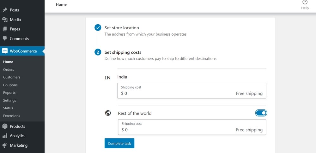This screenshot has width=316, height=153.
Task: Open Coupons in WooCommerce submenu
Action: coord(10,85)
